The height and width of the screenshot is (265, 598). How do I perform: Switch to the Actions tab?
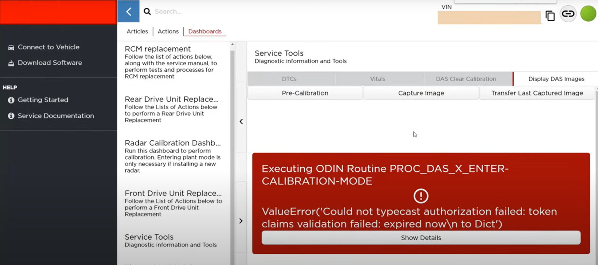click(x=168, y=31)
